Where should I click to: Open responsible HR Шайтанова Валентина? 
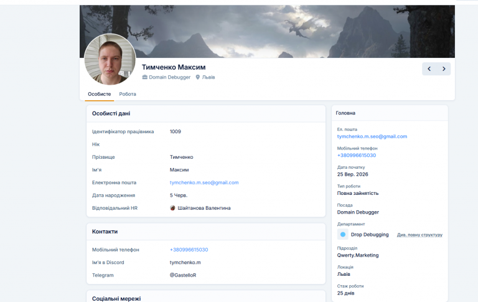[x=204, y=208]
